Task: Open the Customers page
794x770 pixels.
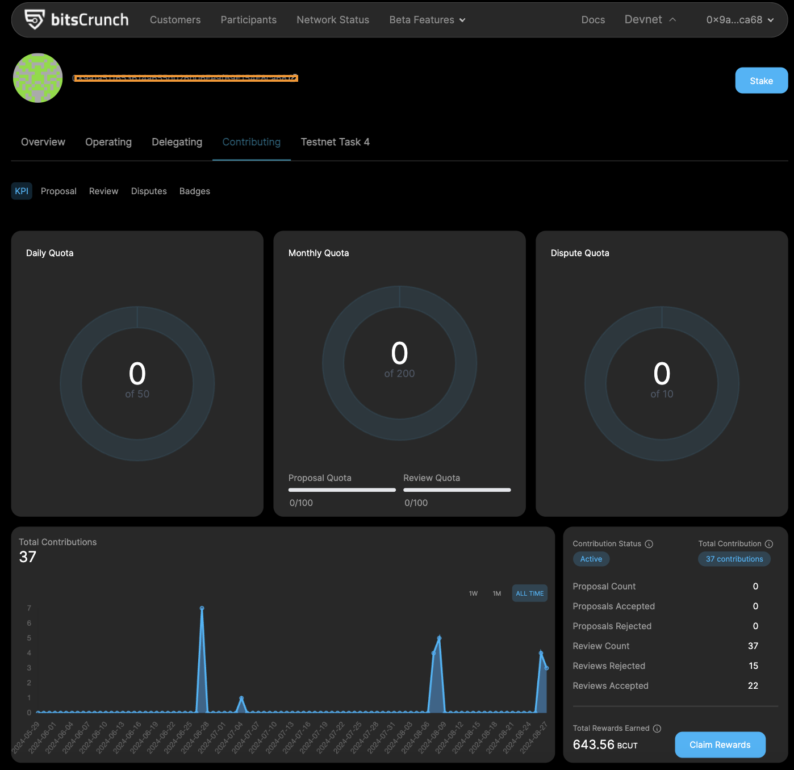Action: (x=175, y=20)
